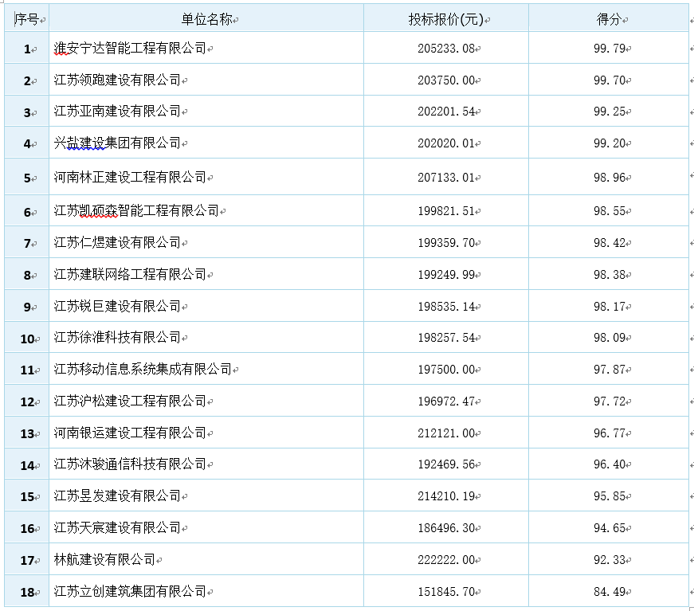Select company name 河南林正建设工程有限公司

(x=130, y=177)
